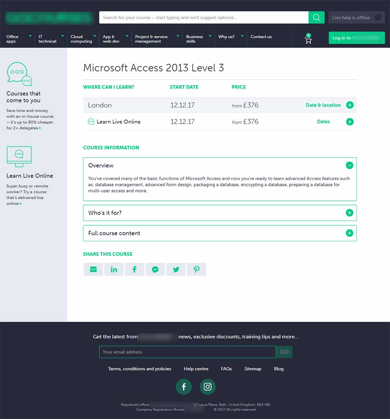Open the Why us? menu

(x=230, y=37)
